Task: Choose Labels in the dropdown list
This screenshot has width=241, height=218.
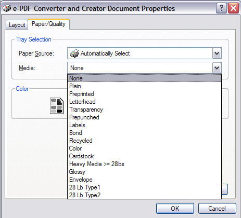Action: click(x=144, y=125)
